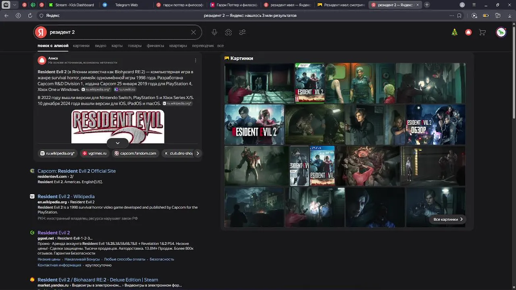Follow the Контактная информация link

[59, 265]
